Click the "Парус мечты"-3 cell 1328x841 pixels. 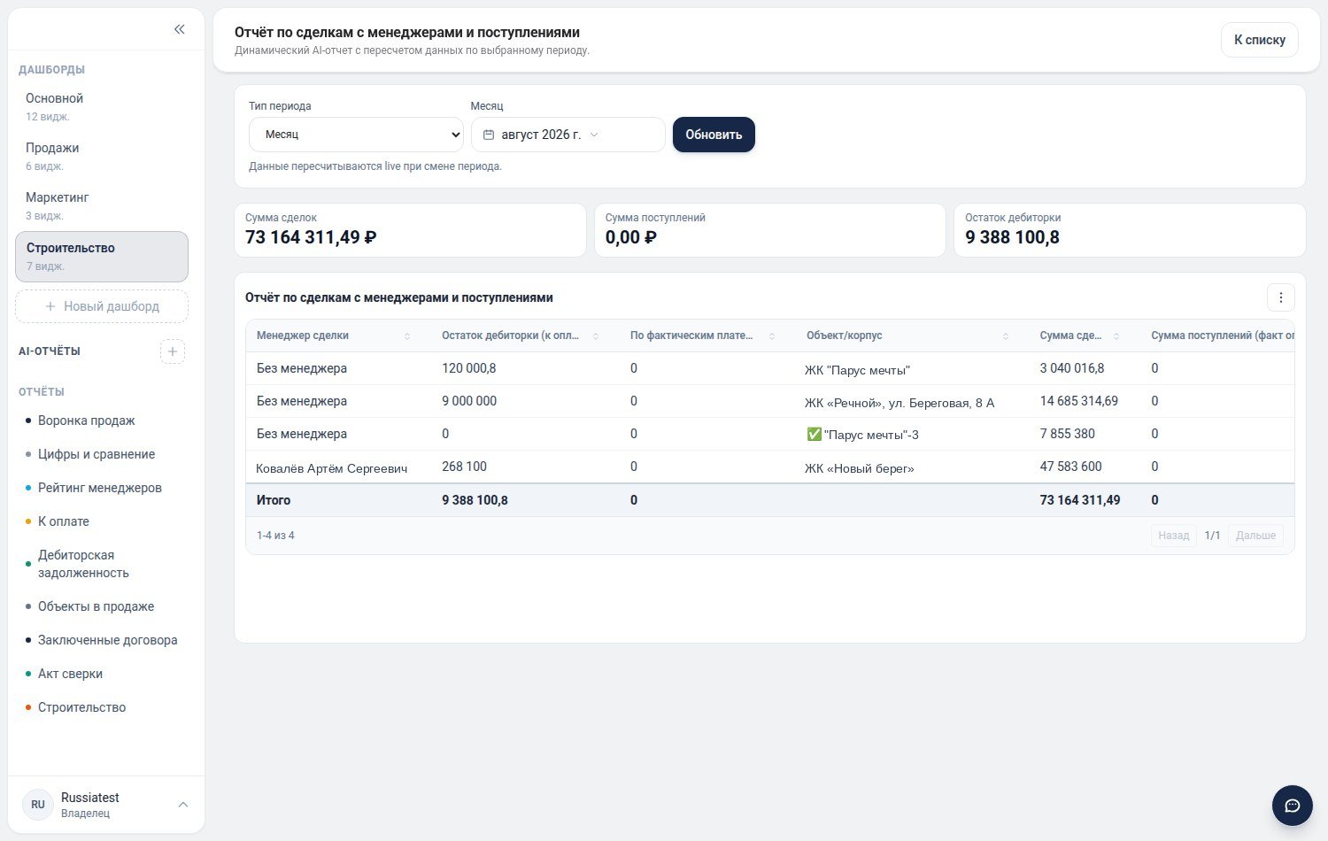[862, 435]
